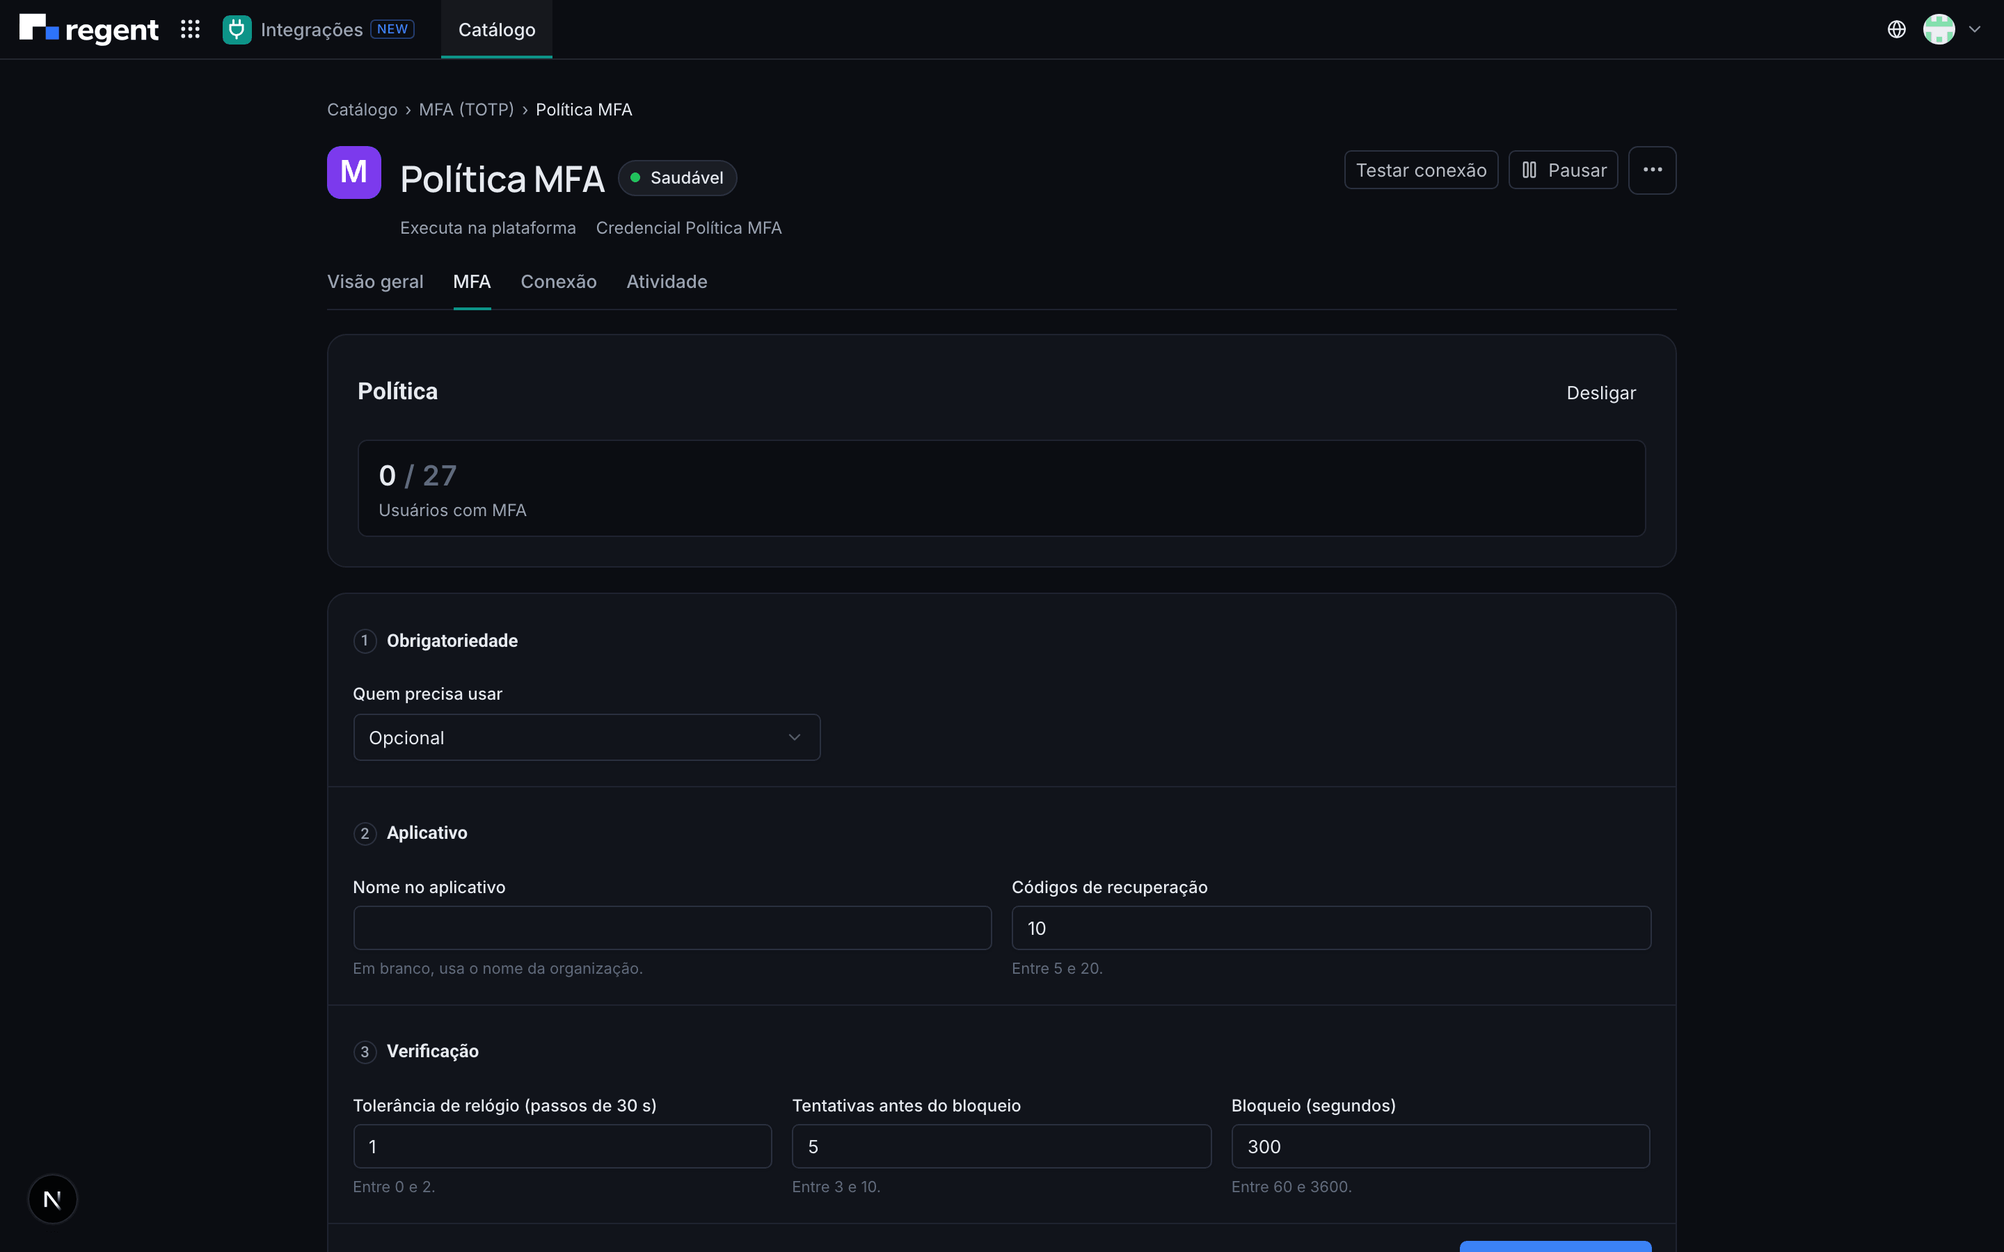This screenshot has width=2004, height=1252.
Task: Click Testar conexão button
Action: pyautogui.click(x=1421, y=170)
